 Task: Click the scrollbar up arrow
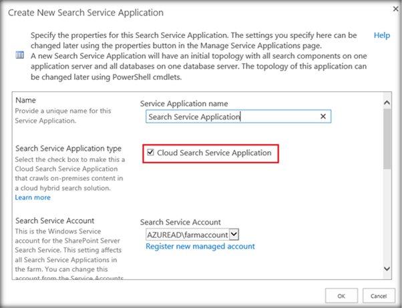(x=387, y=102)
